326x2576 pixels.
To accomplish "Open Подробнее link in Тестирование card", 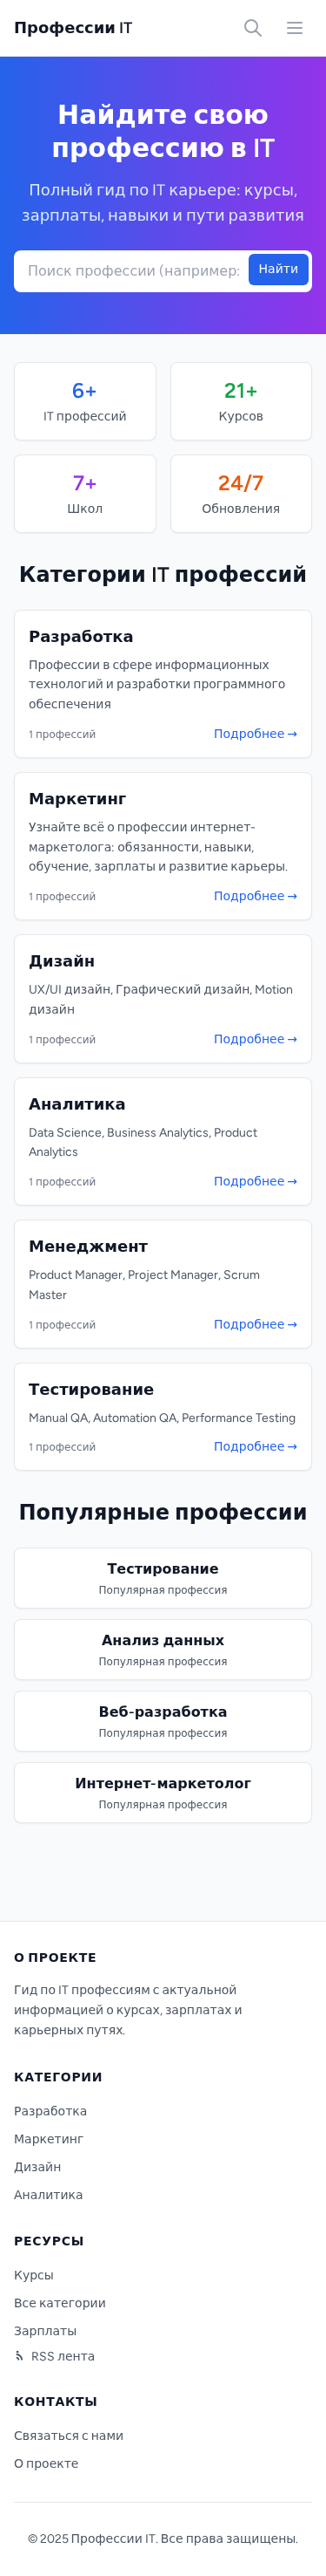I will (256, 1446).
